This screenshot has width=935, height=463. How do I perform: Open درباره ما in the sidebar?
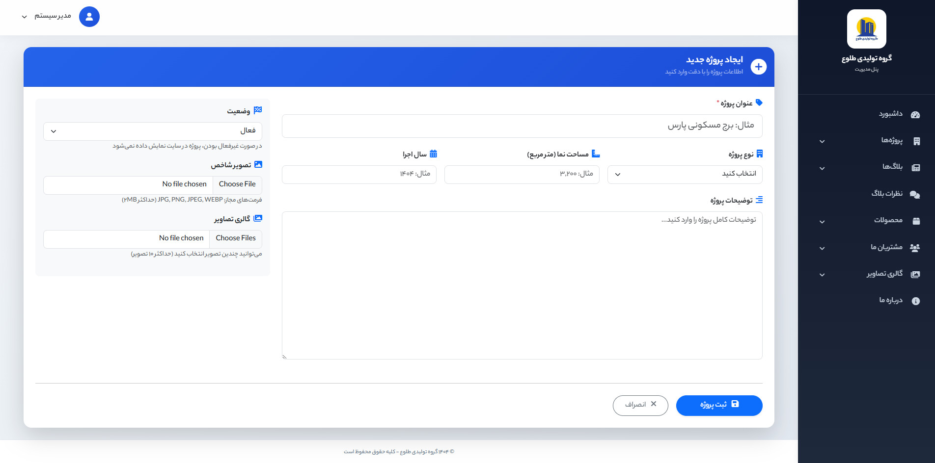866,301
